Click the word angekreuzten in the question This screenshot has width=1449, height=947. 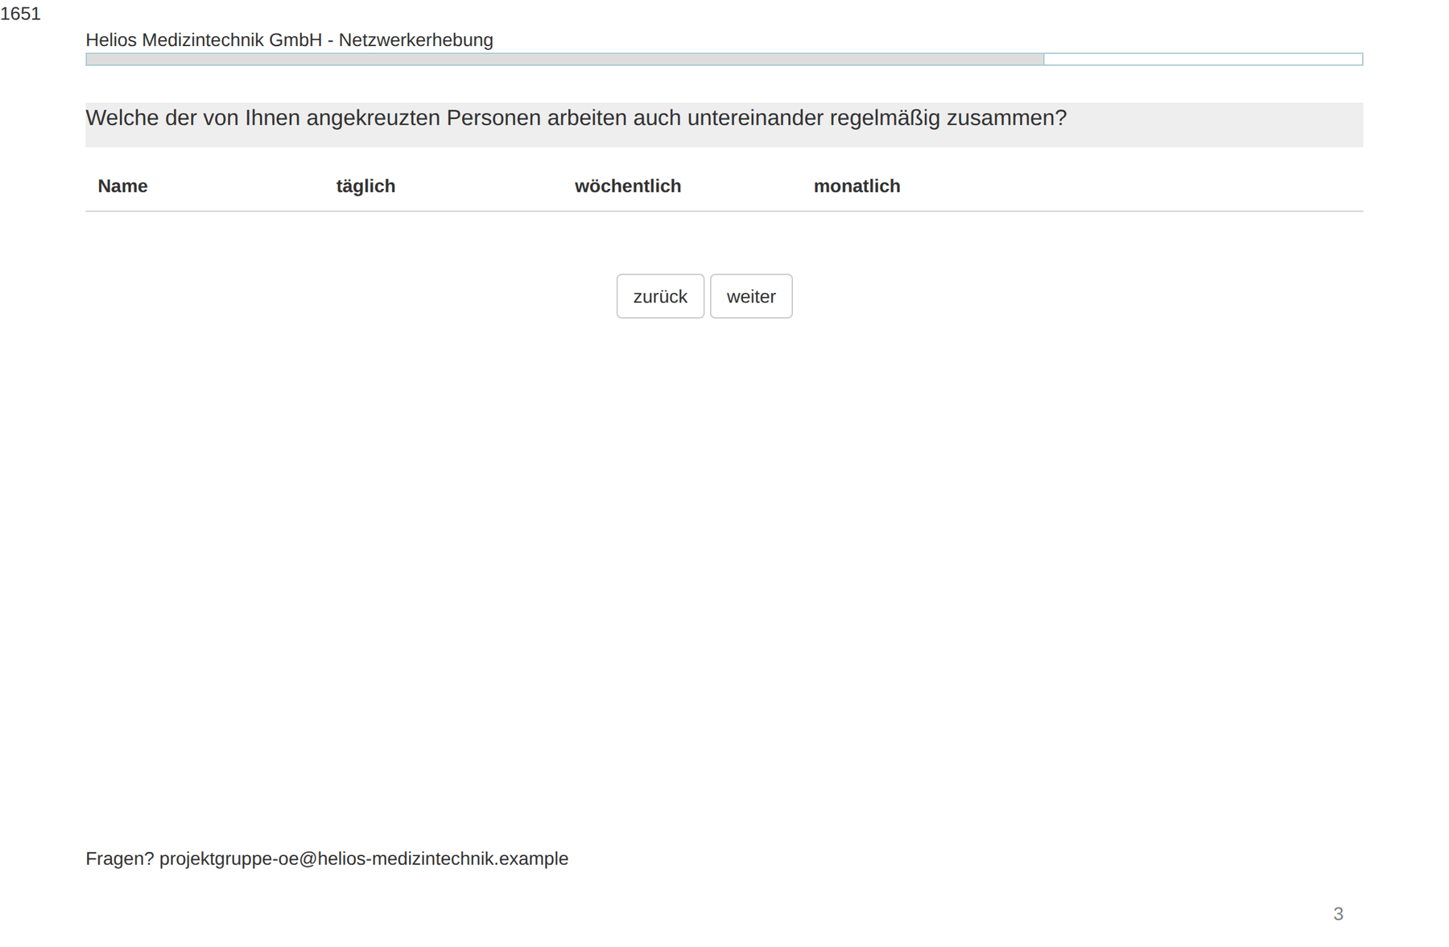click(x=373, y=117)
